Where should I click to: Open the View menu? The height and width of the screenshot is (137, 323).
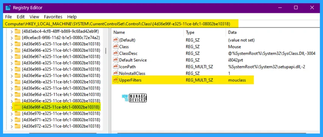pos(34,17)
